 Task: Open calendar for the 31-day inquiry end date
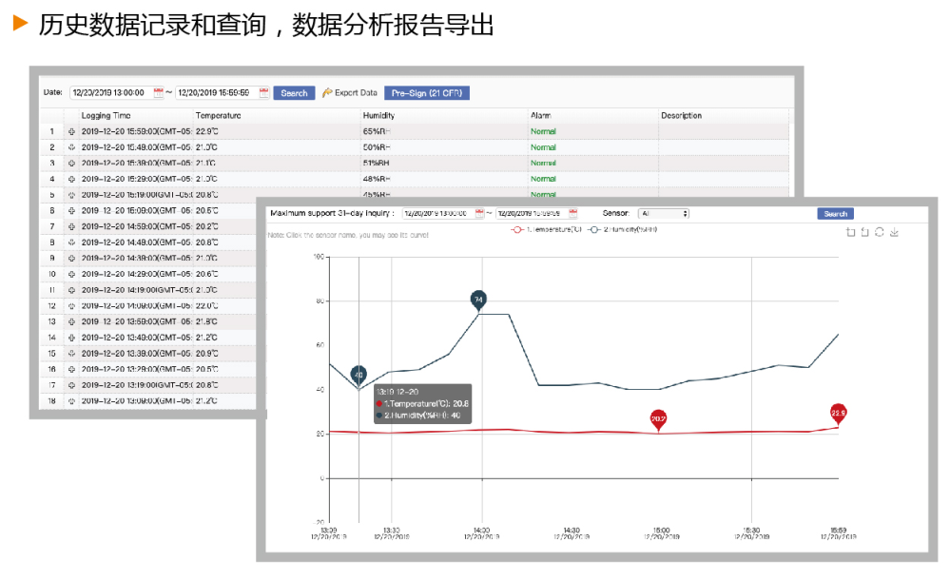[x=572, y=213]
